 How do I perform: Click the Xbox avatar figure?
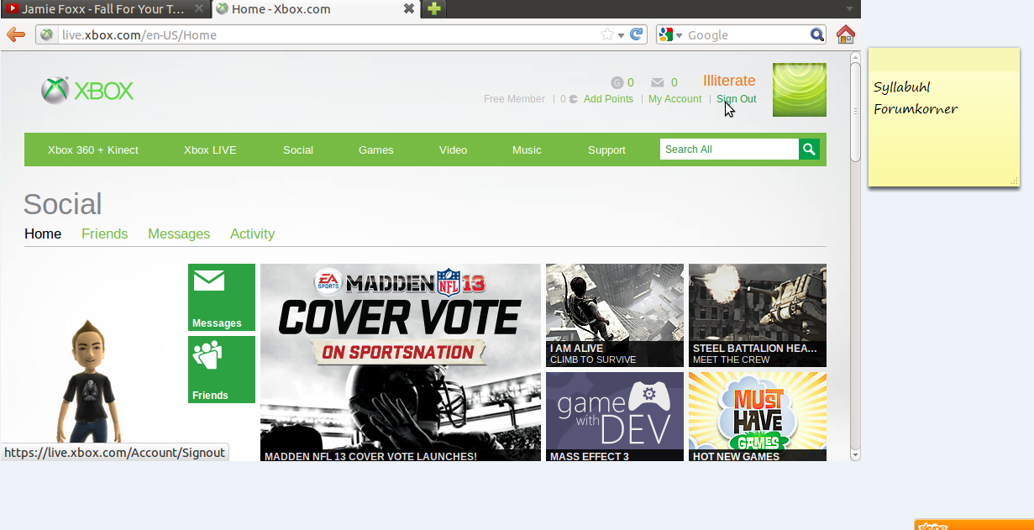(90, 382)
